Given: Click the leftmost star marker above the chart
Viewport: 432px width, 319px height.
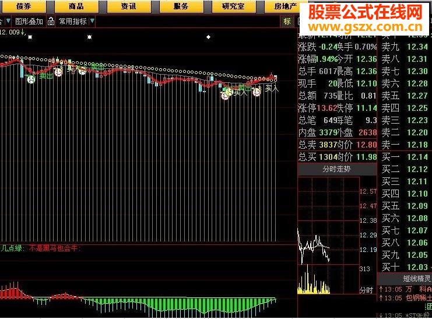Looking at the screenshot, I should (30, 37).
